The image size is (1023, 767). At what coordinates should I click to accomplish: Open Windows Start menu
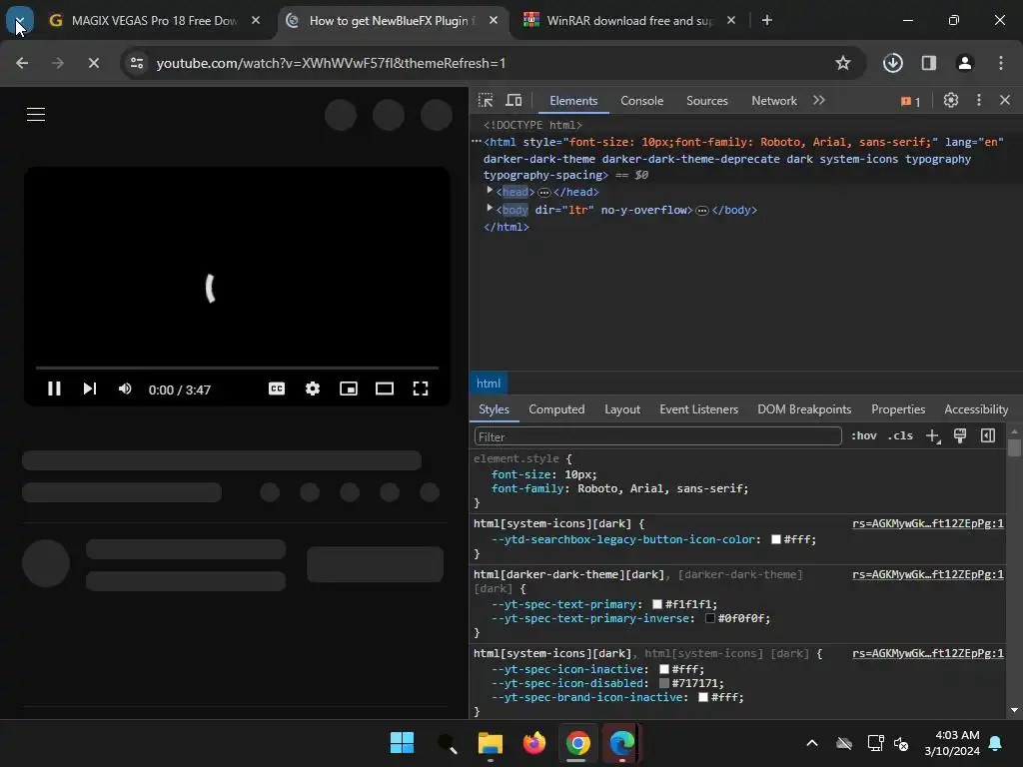[402, 742]
